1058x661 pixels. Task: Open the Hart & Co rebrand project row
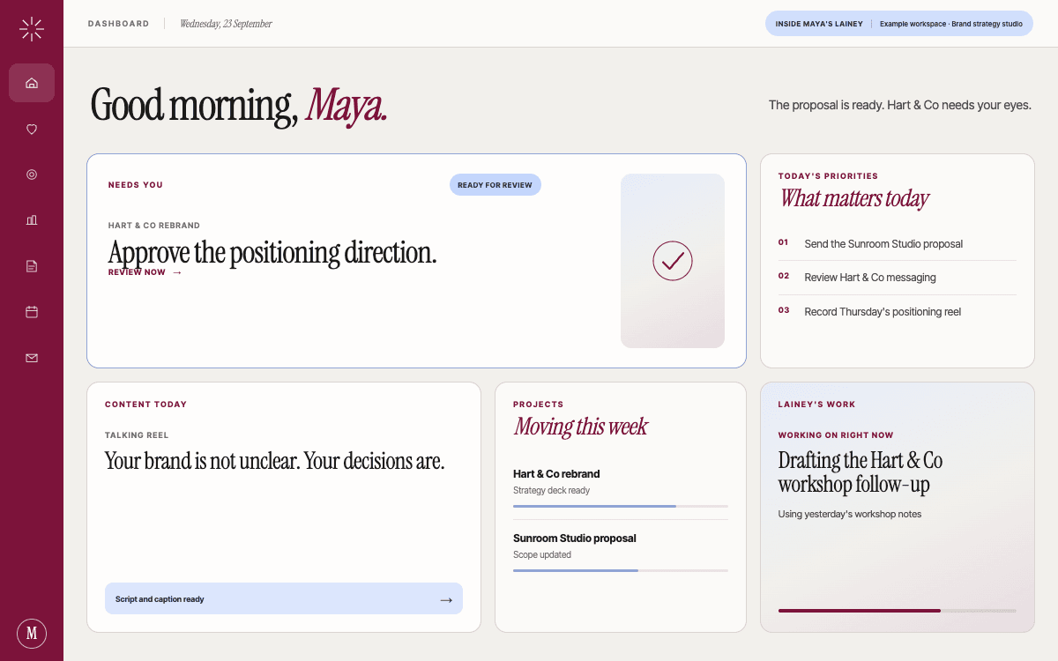point(621,487)
